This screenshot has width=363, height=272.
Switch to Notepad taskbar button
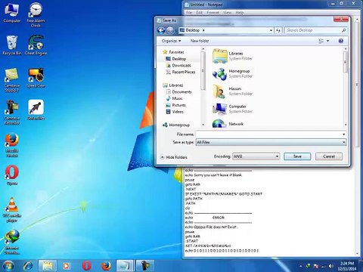[x=125, y=266]
